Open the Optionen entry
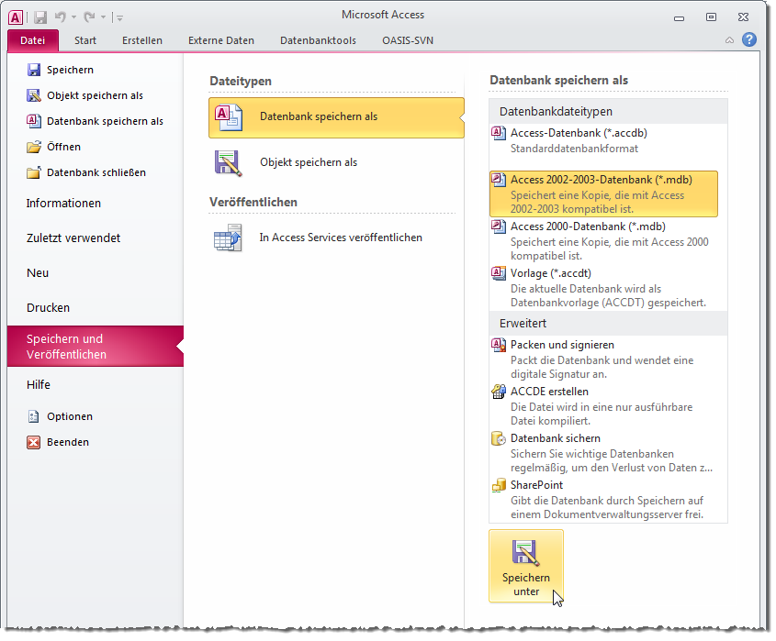The height and width of the screenshot is (641, 776). (70, 416)
